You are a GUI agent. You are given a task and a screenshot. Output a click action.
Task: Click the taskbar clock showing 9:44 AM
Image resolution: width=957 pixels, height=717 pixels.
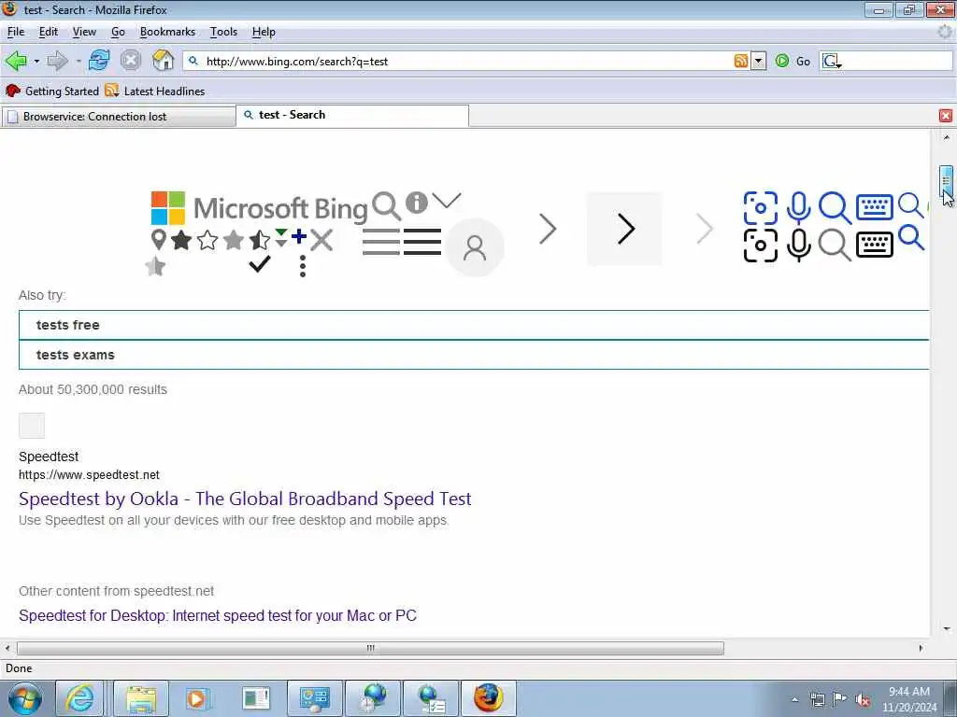click(909, 699)
